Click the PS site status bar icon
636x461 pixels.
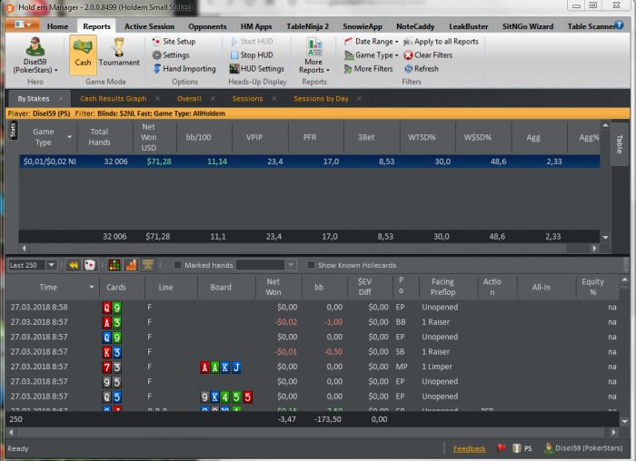point(522,448)
